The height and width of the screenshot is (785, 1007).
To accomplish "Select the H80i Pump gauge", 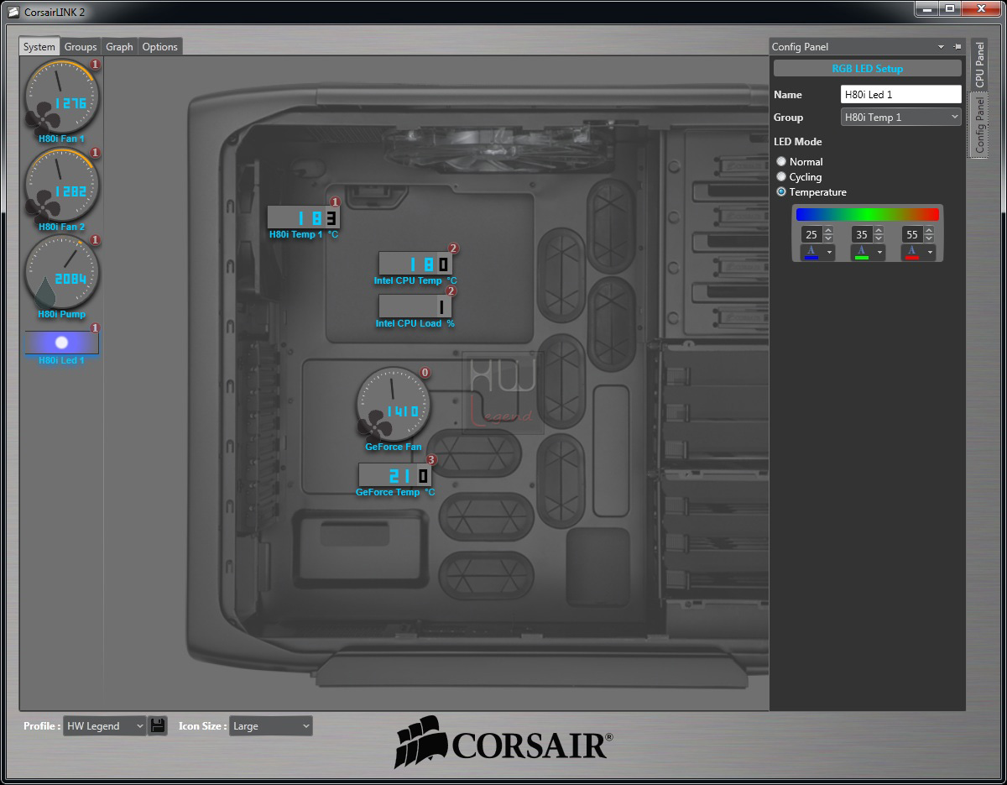I will point(60,271).
